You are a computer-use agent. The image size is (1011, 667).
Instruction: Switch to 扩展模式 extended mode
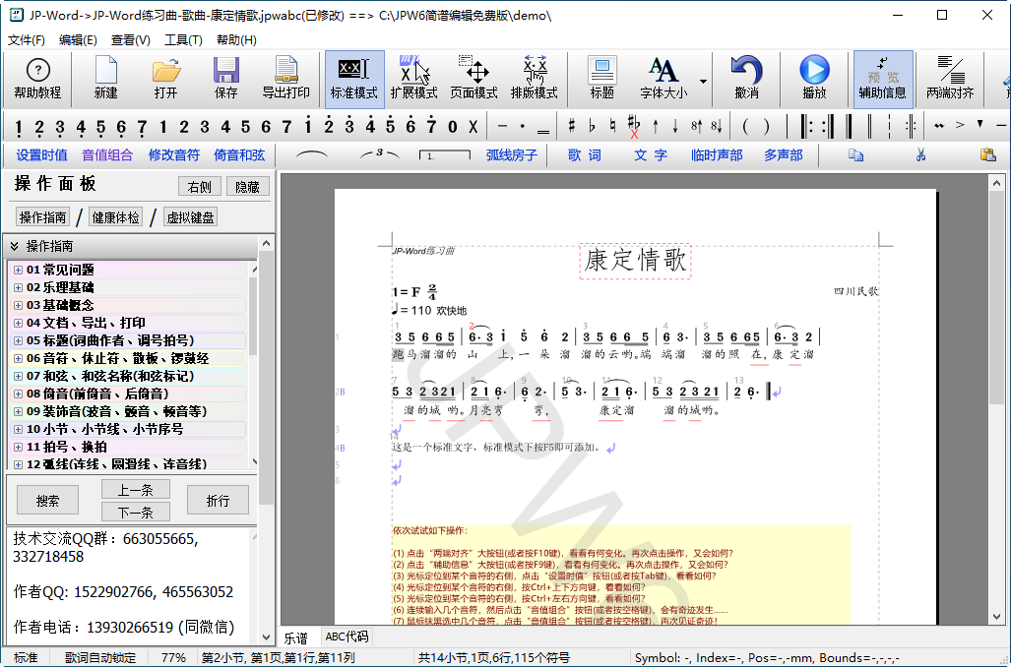[413, 79]
